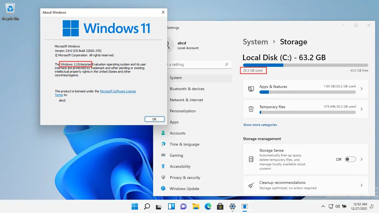The image size is (379, 213).
Task: Click the Accounts icon in Settings sidebar
Action: [x=163, y=133]
